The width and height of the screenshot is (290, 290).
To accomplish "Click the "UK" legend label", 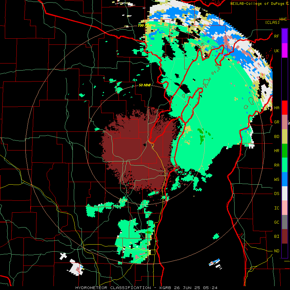I will pos(276,51).
